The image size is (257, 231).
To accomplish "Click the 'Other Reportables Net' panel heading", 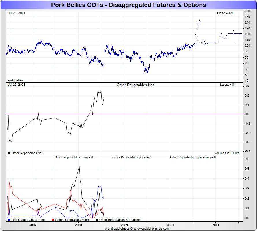I will (135, 85).
